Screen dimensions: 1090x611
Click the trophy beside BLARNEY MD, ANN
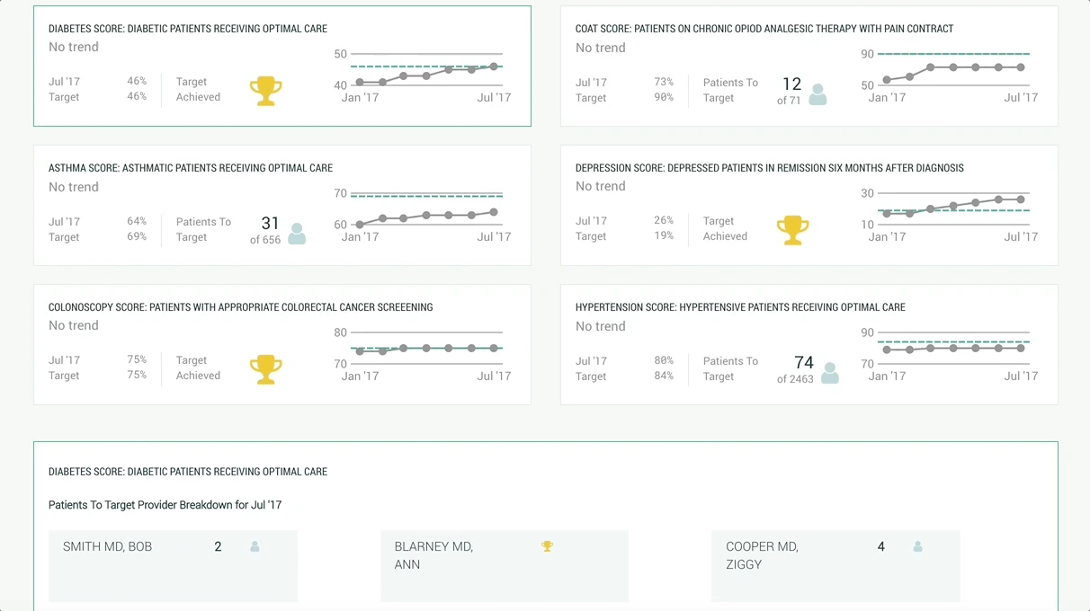(x=547, y=545)
